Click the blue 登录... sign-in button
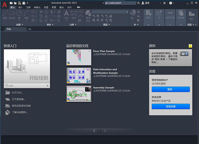This screenshot has height=144, width=199. [171, 89]
